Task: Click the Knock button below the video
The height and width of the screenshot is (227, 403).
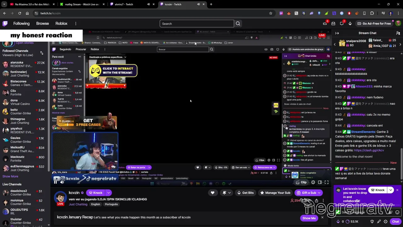Action: [95, 193]
